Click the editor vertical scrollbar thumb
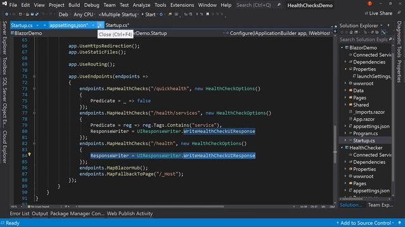 pos(335,144)
